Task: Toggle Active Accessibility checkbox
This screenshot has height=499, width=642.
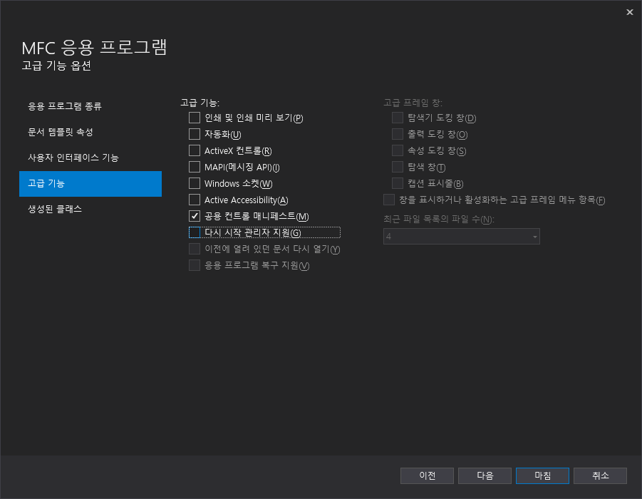Action: (x=195, y=200)
